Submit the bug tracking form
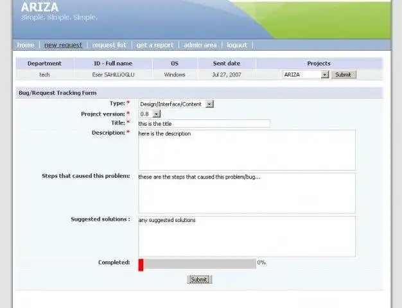Viewport: 402px width, 308px height. (200, 279)
